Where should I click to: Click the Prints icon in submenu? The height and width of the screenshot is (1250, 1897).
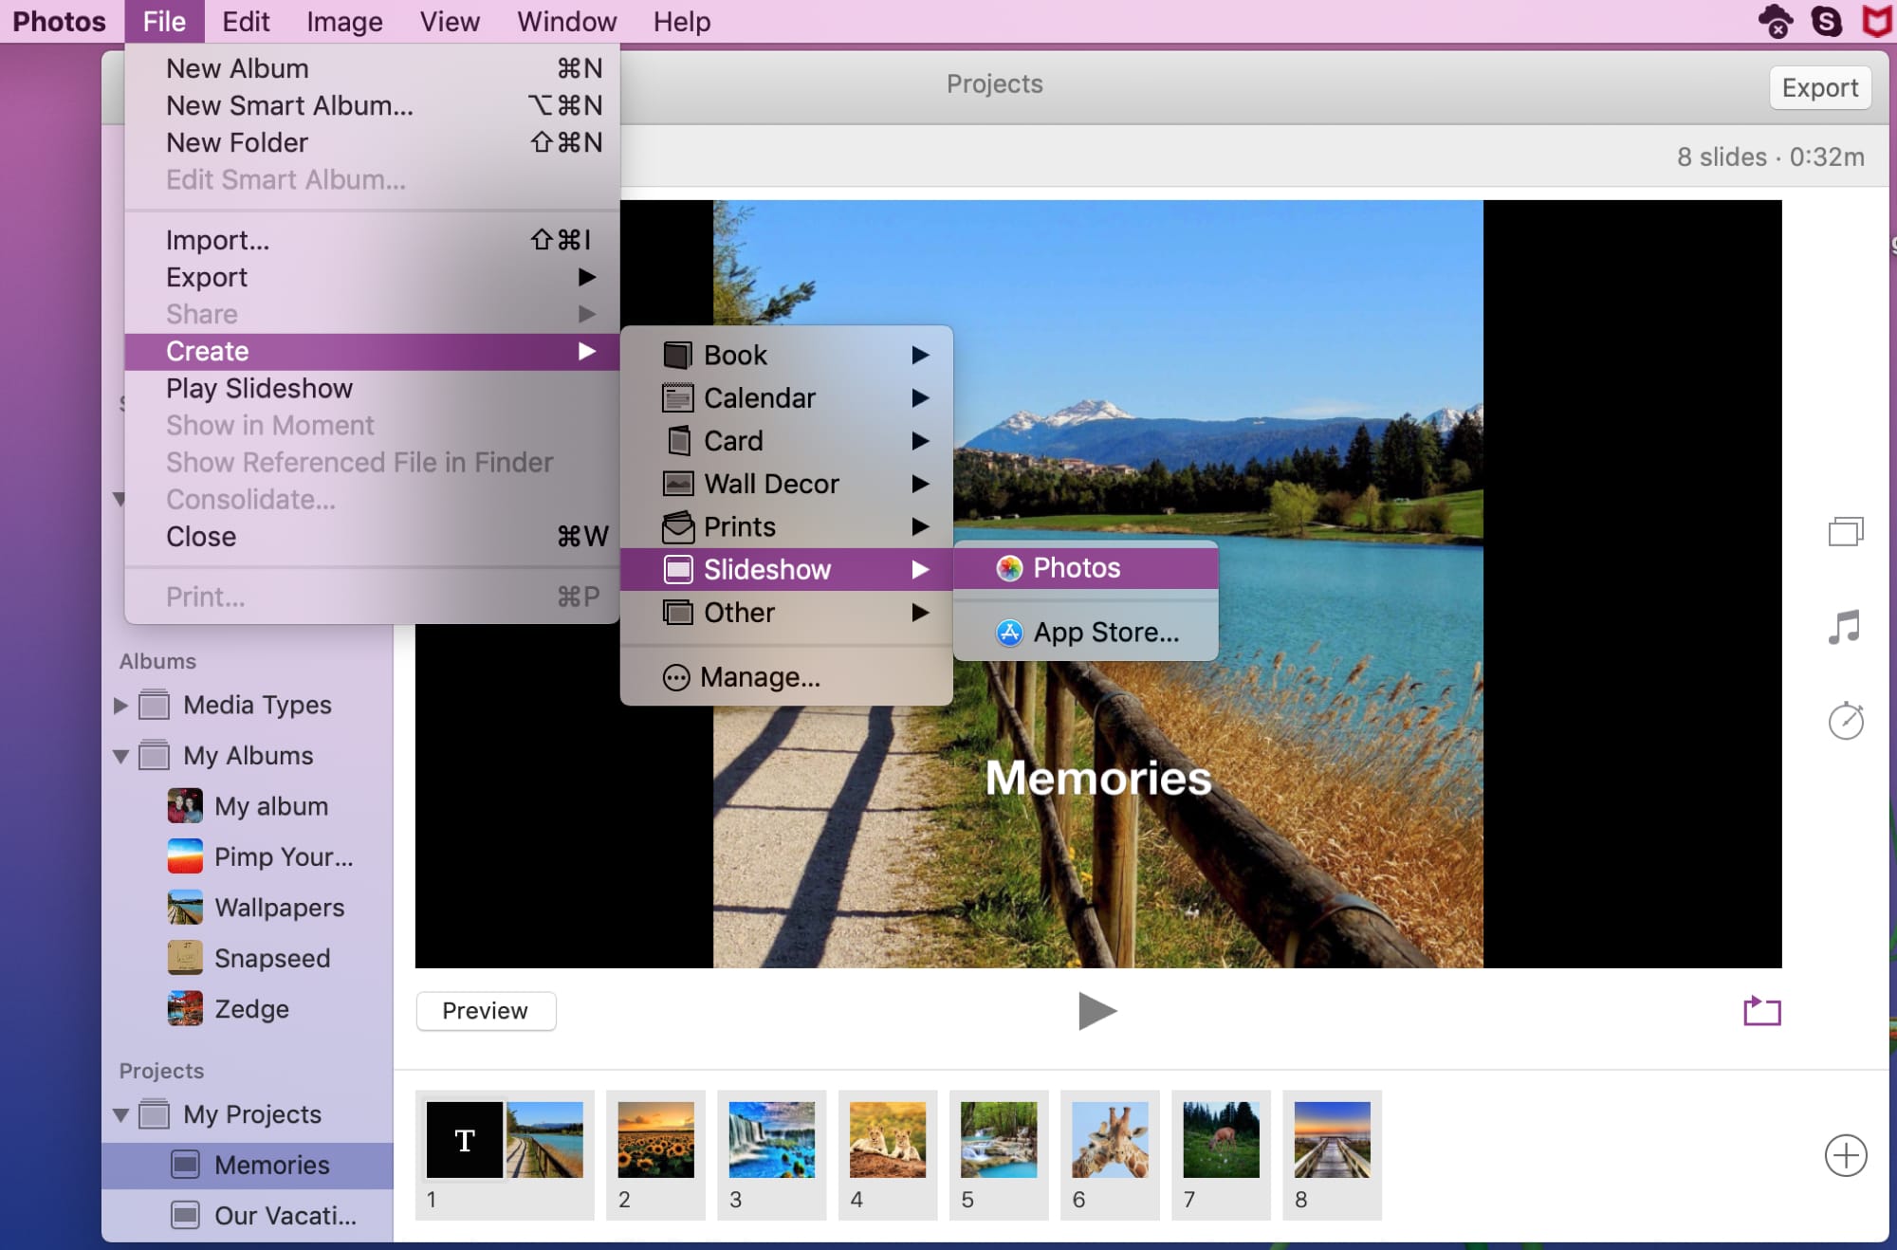[677, 526]
